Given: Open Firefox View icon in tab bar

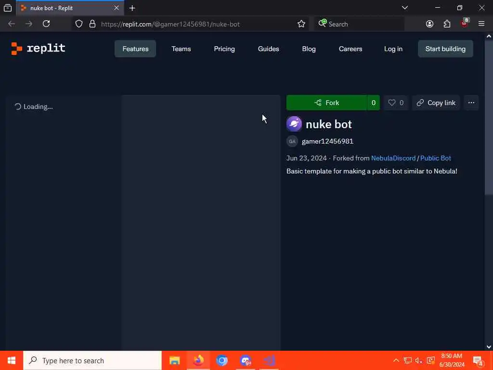Looking at the screenshot, I should point(8,8).
